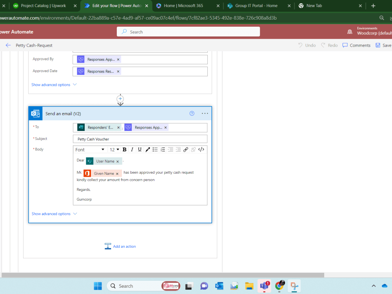
Task: Toggle bold formatting in email body
Action: coord(124,149)
